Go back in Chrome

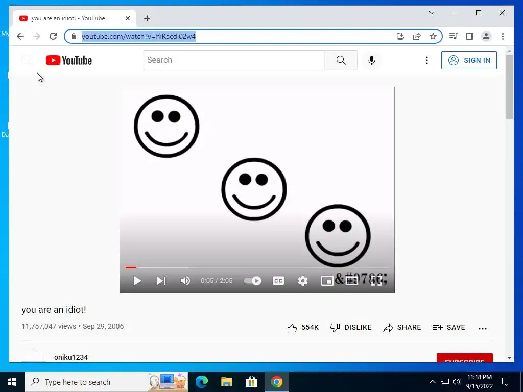(20, 36)
